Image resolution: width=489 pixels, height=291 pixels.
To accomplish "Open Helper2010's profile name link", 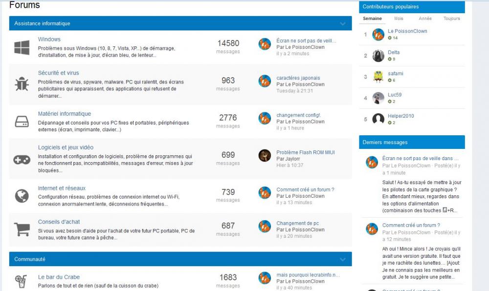I will (x=401, y=116).
